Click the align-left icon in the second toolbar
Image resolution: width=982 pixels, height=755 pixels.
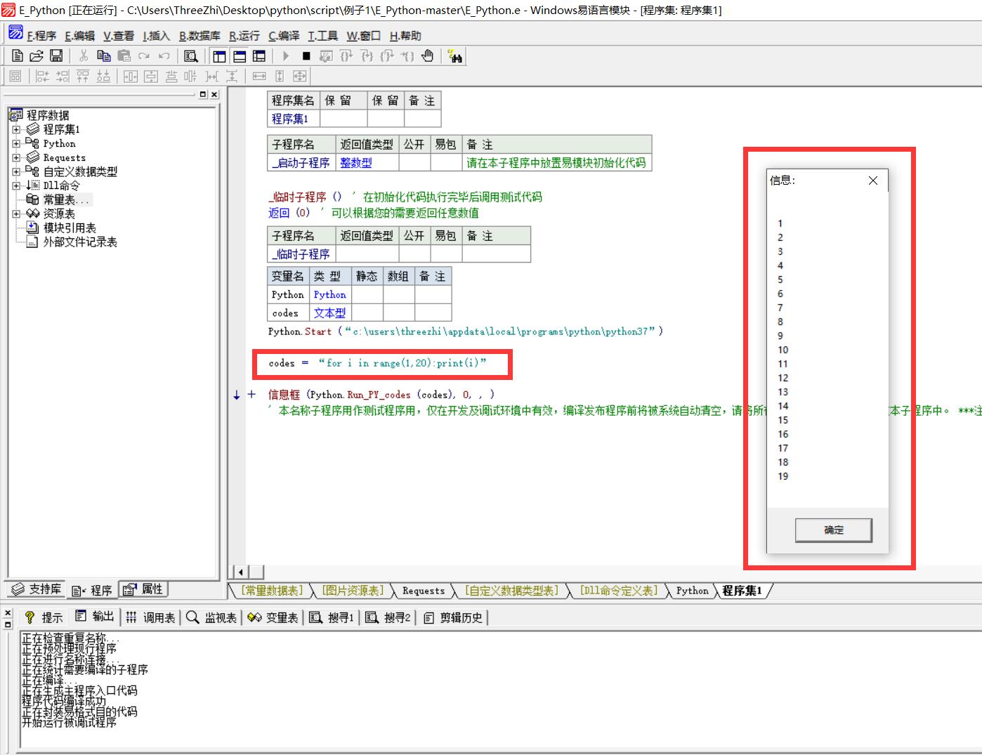pyautogui.click(x=42, y=76)
